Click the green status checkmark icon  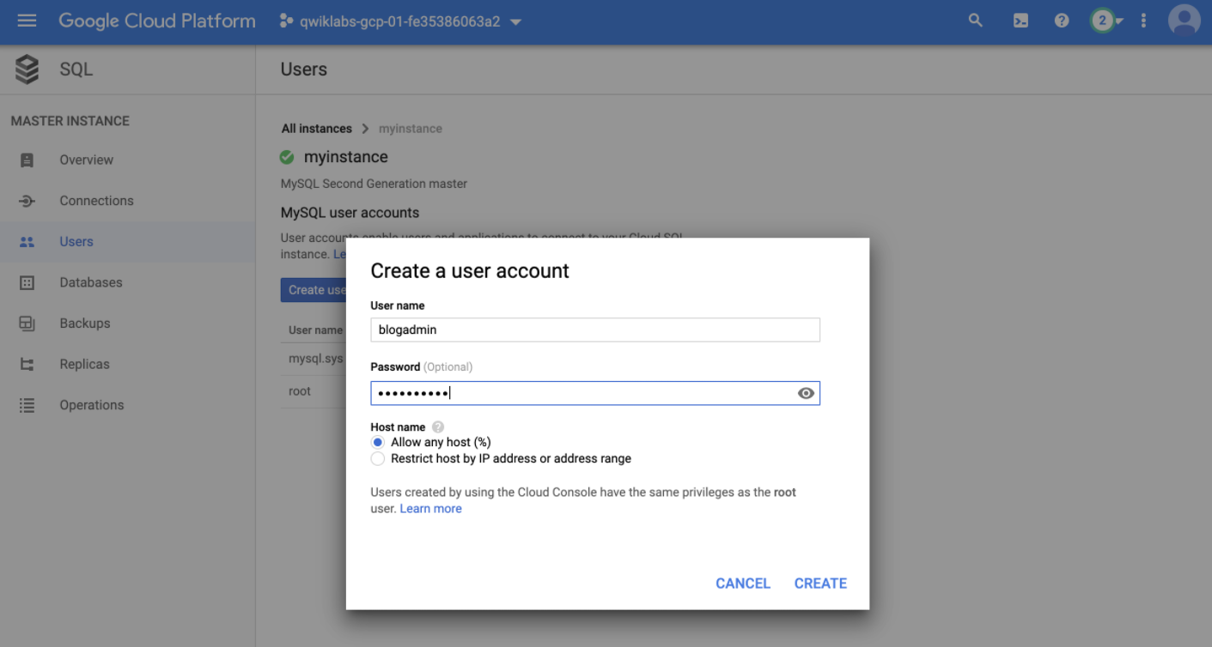click(x=287, y=157)
